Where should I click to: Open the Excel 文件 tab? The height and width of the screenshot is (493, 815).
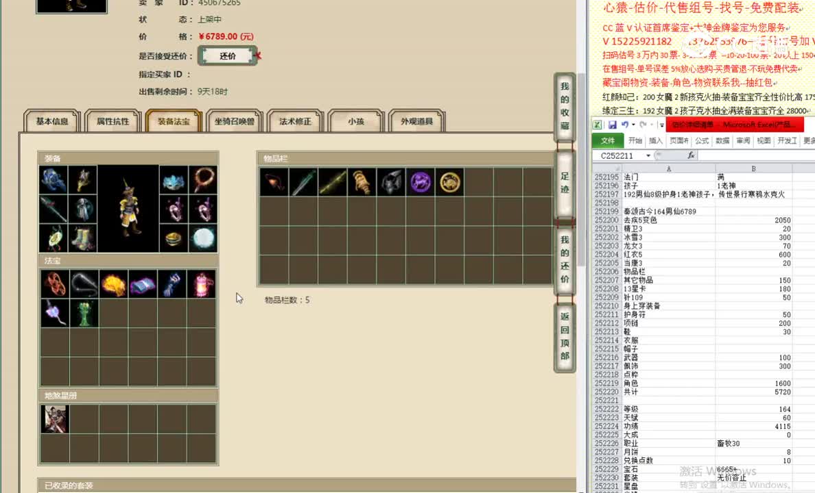click(608, 140)
